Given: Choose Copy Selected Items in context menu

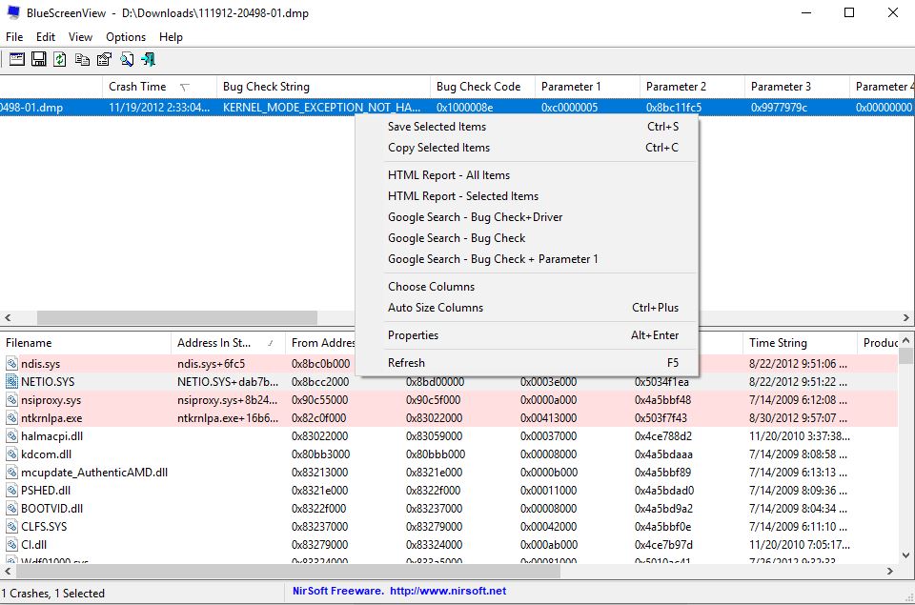Looking at the screenshot, I should pyautogui.click(x=526, y=148).
